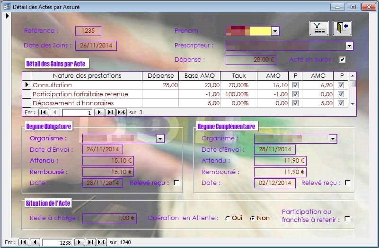Enable Participation ou franchise à retenir
This screenshot has height=248, width=379.
(x=348, y=219)
